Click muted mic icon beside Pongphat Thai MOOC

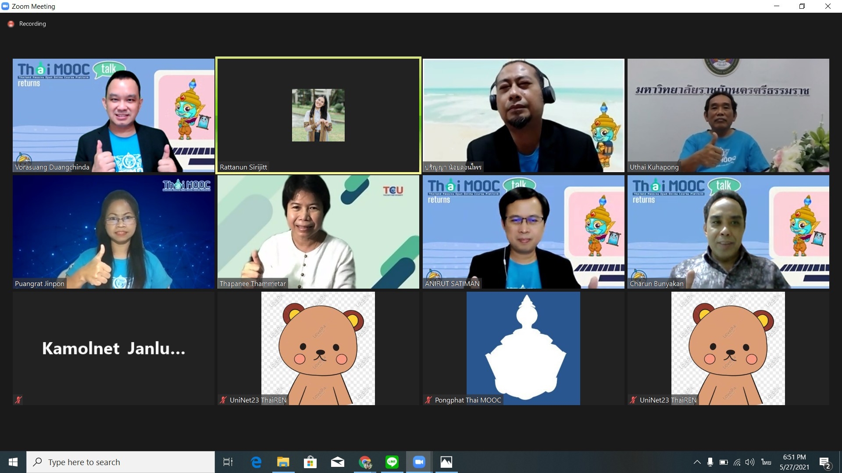pos(428,400)
